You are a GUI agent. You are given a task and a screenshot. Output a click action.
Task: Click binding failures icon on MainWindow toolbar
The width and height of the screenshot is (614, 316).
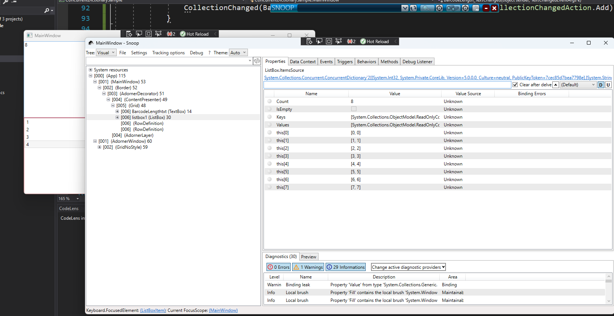(171, 34)
